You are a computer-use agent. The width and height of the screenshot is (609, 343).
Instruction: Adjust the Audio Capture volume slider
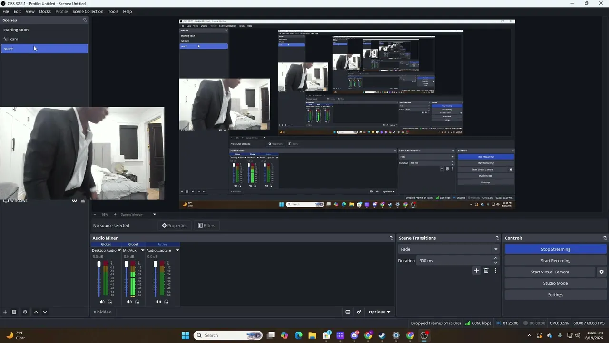click(x=155, y=279)
